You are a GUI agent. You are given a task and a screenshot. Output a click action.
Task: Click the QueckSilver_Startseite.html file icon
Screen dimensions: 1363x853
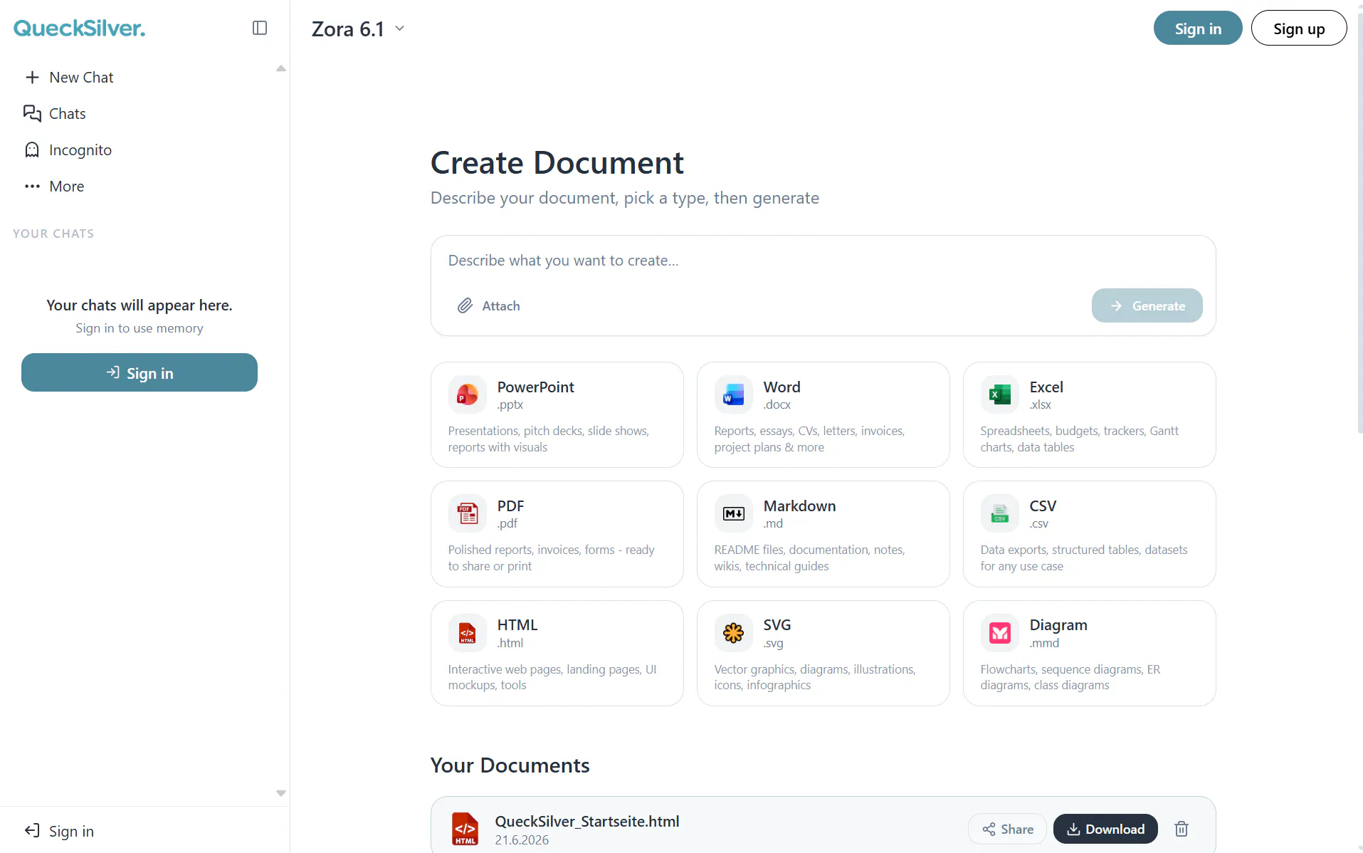click(x=465, y=829)
